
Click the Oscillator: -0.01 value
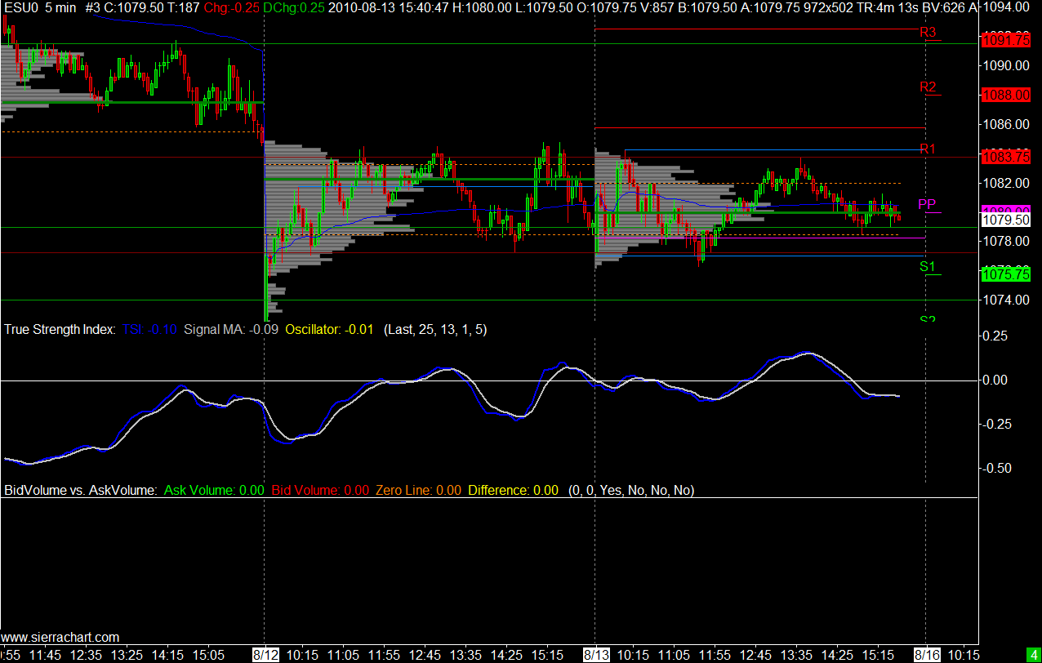coord(329,330)
